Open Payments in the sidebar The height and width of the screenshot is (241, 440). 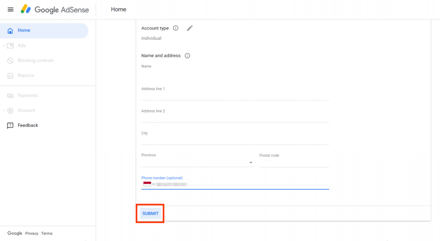pos(28,95)
